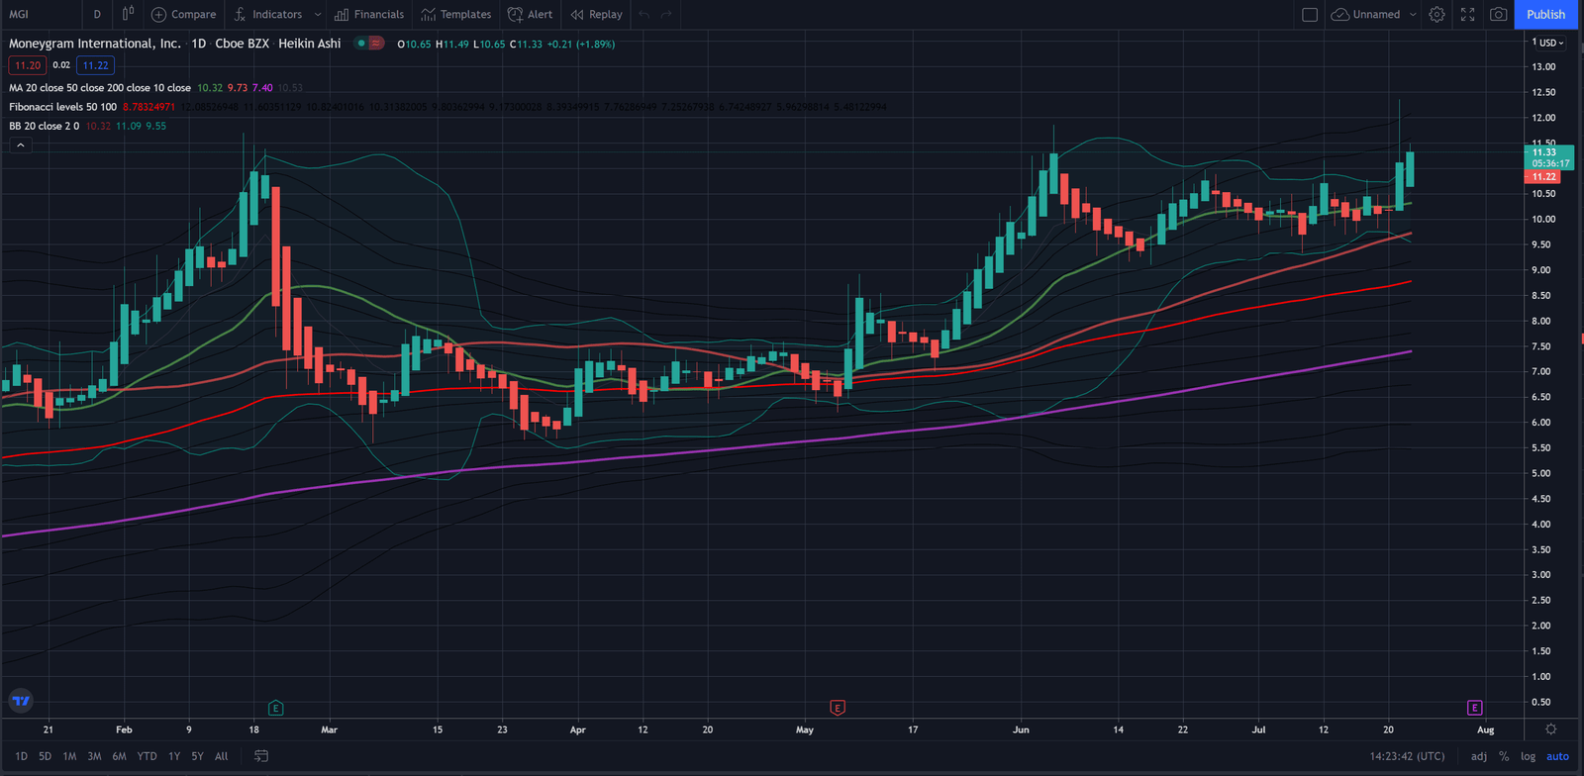Click the Moneygram International, Inc. title
The height and width of the screenshot is (776, 1584).
pyautogui.click(x=95, y=44)
